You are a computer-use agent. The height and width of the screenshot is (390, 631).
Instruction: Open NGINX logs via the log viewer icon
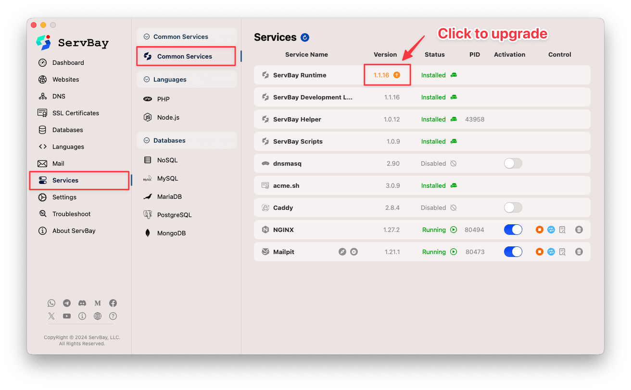(562, 230)
